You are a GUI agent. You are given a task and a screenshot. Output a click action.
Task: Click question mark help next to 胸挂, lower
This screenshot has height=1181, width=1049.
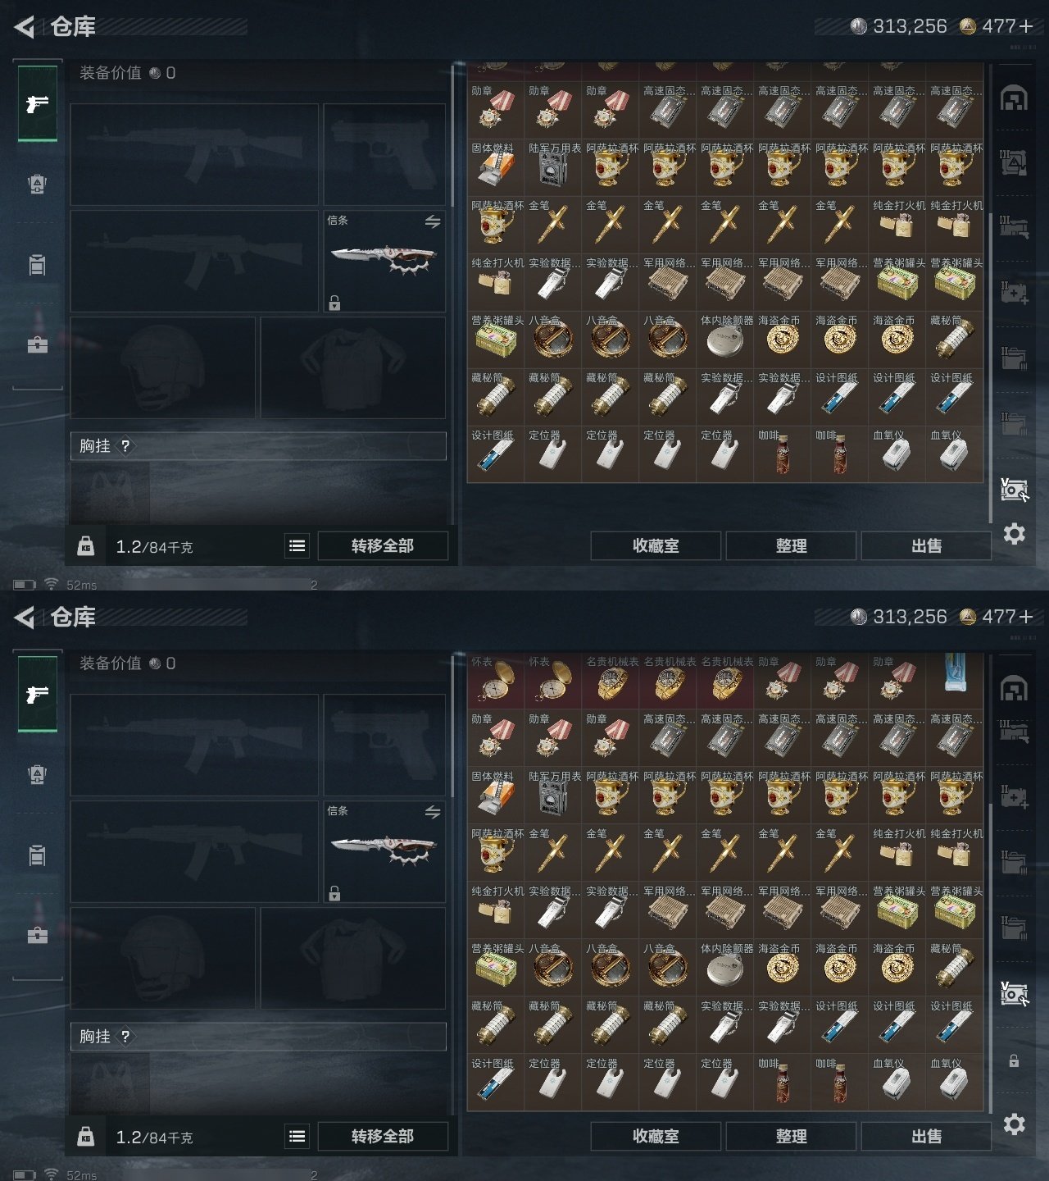(x=125, y=1037)
